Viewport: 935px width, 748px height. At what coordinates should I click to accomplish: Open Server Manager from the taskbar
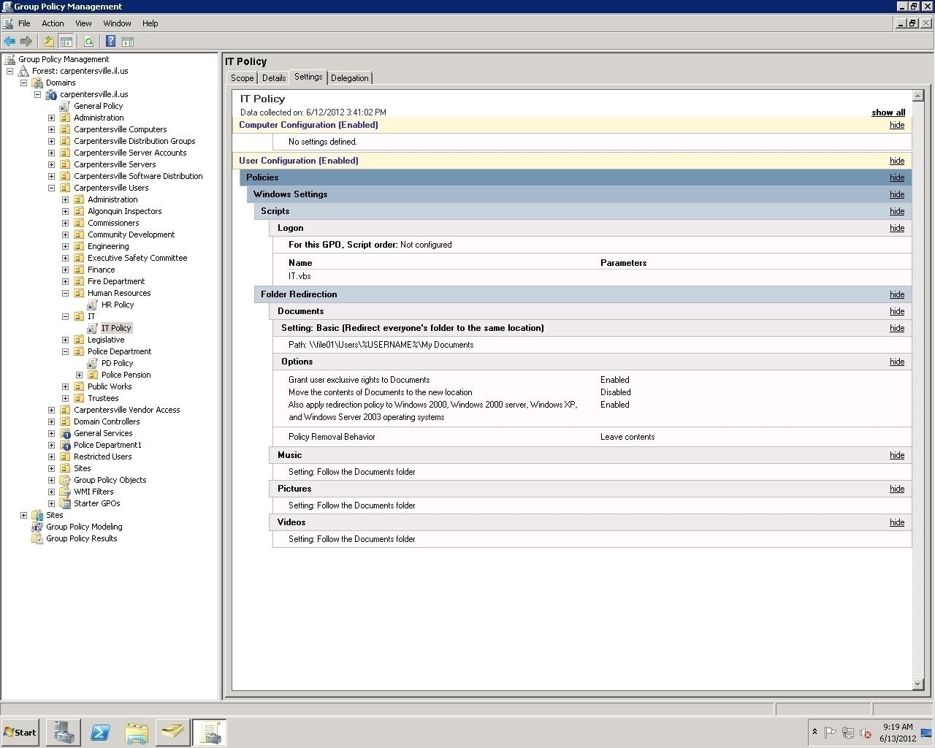click(63, 732)
